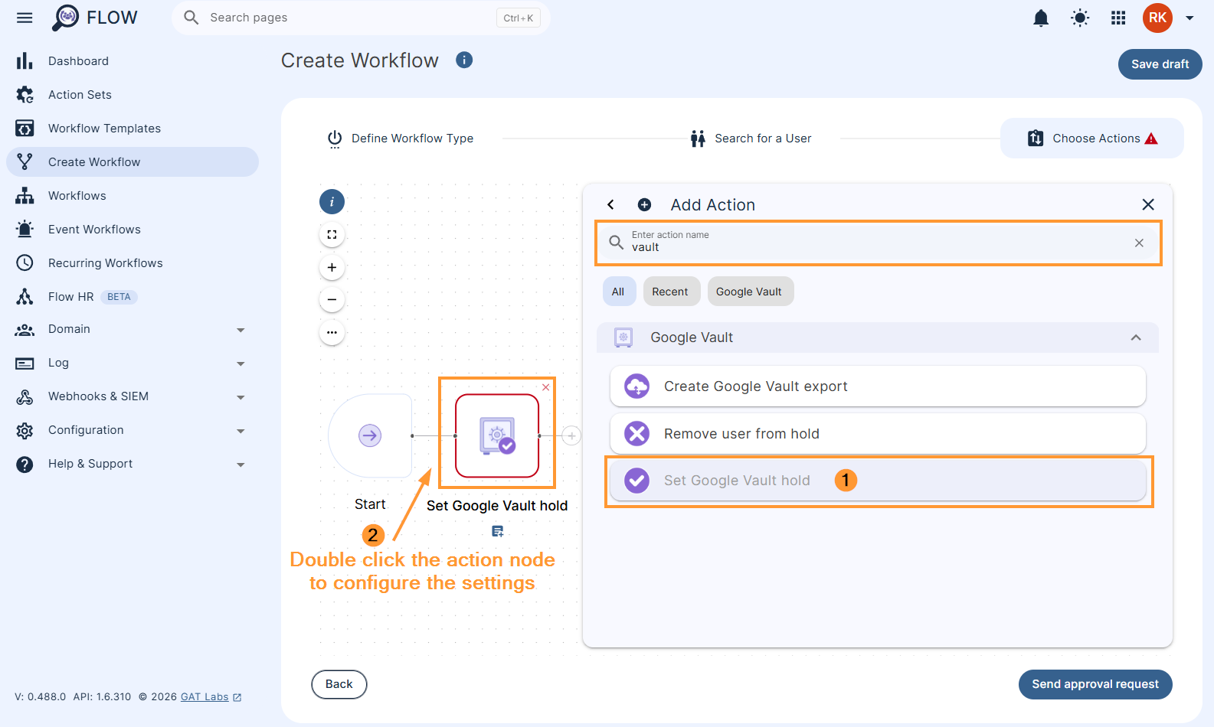Image resolution: width=1214 pixels, height=727 pixels.
Task: Click canvas info button
Action: [x=332, y=202]
